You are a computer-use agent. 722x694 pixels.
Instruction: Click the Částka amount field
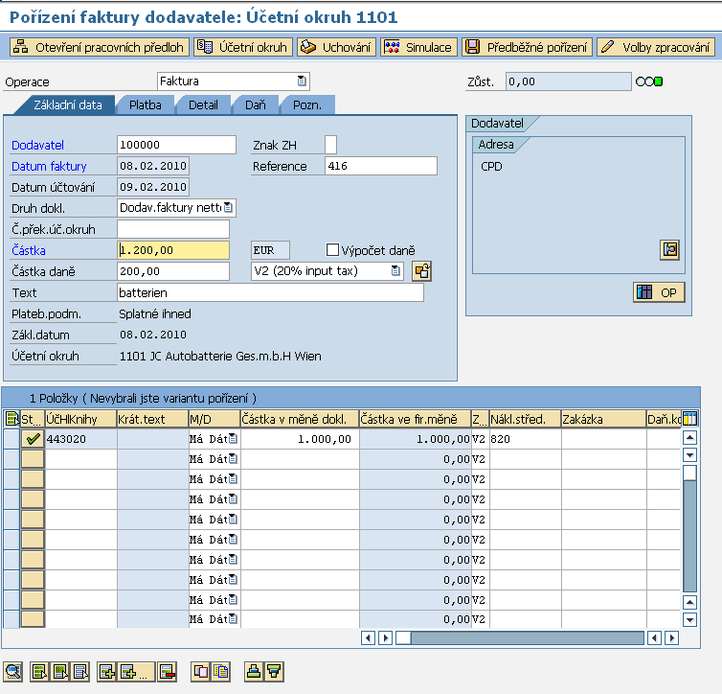pos(173,250)
